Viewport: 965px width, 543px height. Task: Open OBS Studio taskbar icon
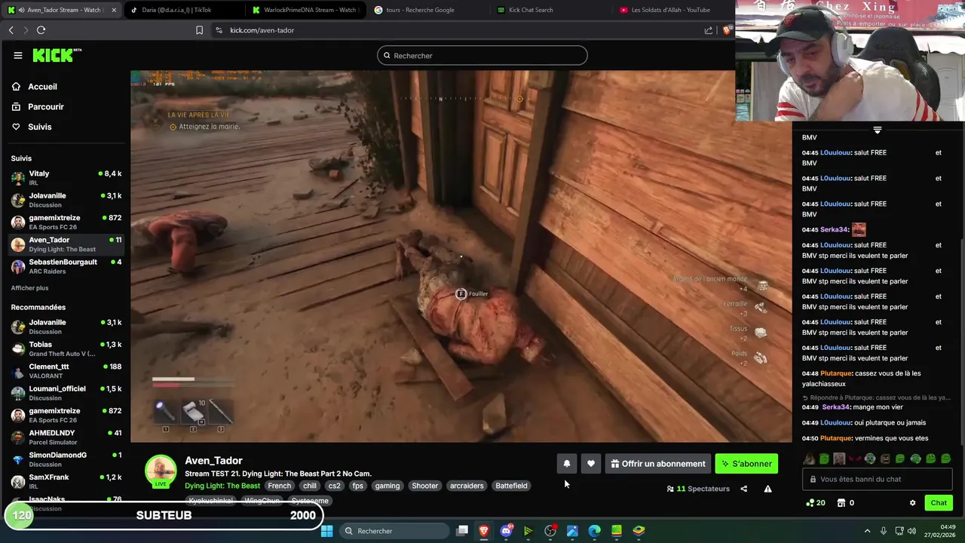click(550, 531)
